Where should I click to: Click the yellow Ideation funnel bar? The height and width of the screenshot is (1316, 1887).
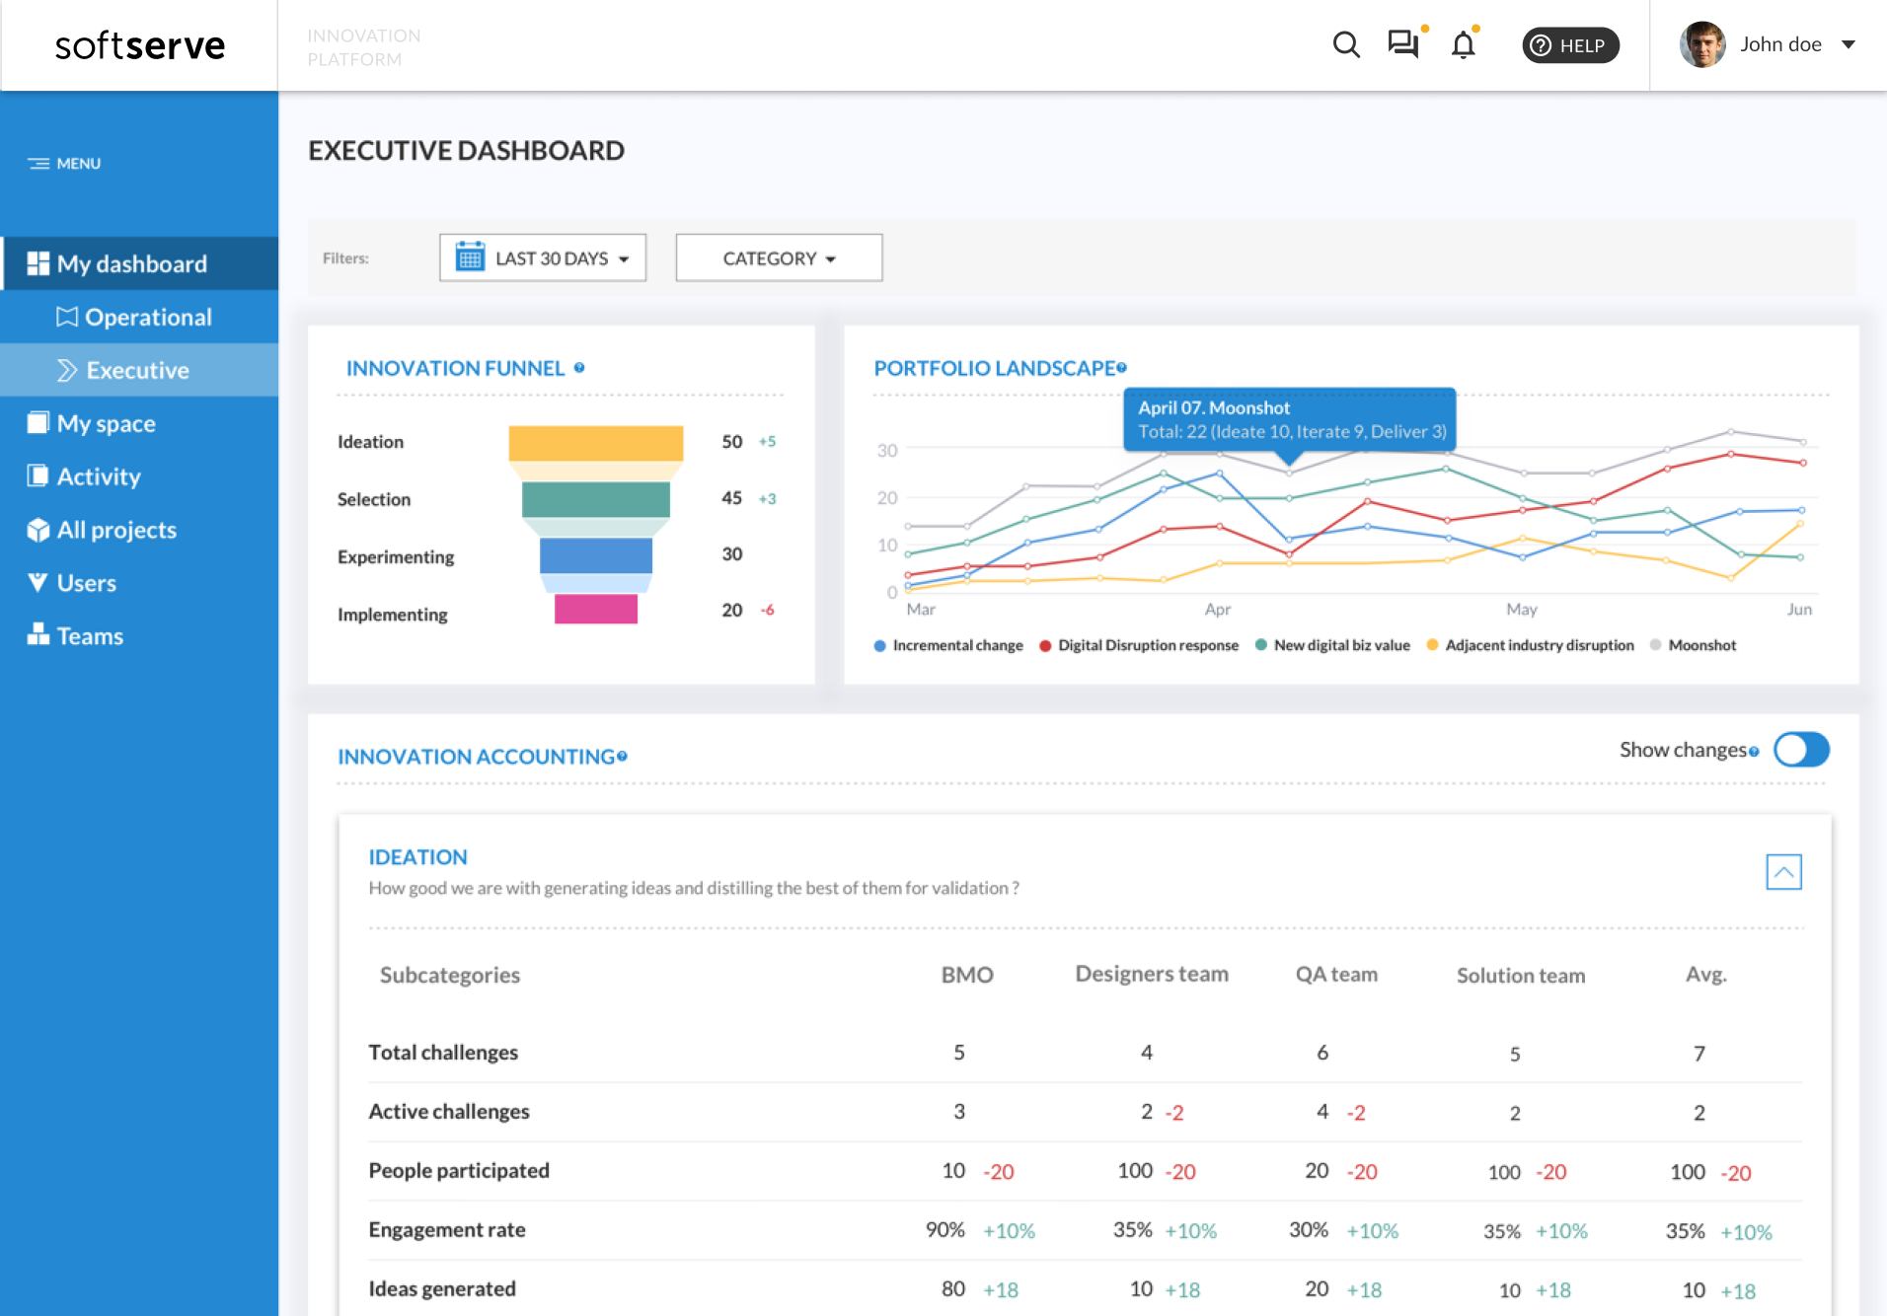596,443
